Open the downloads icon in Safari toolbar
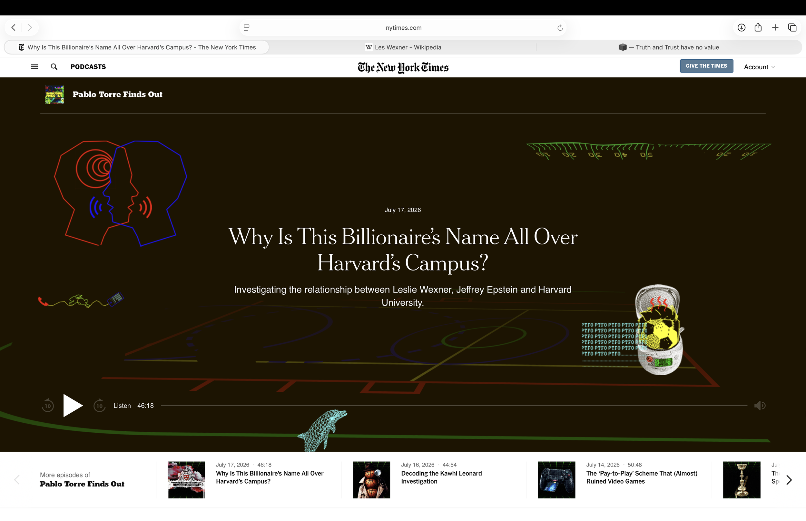The width and height of the screenshot is (806, 521). tap(742, 27)
